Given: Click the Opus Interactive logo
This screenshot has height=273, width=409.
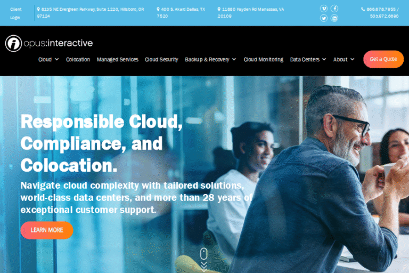Looking at the screenshot, I should coord(49,43).
